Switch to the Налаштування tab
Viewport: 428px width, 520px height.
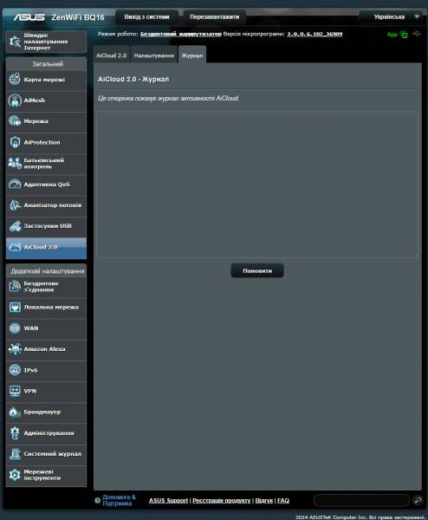point(154,55)
